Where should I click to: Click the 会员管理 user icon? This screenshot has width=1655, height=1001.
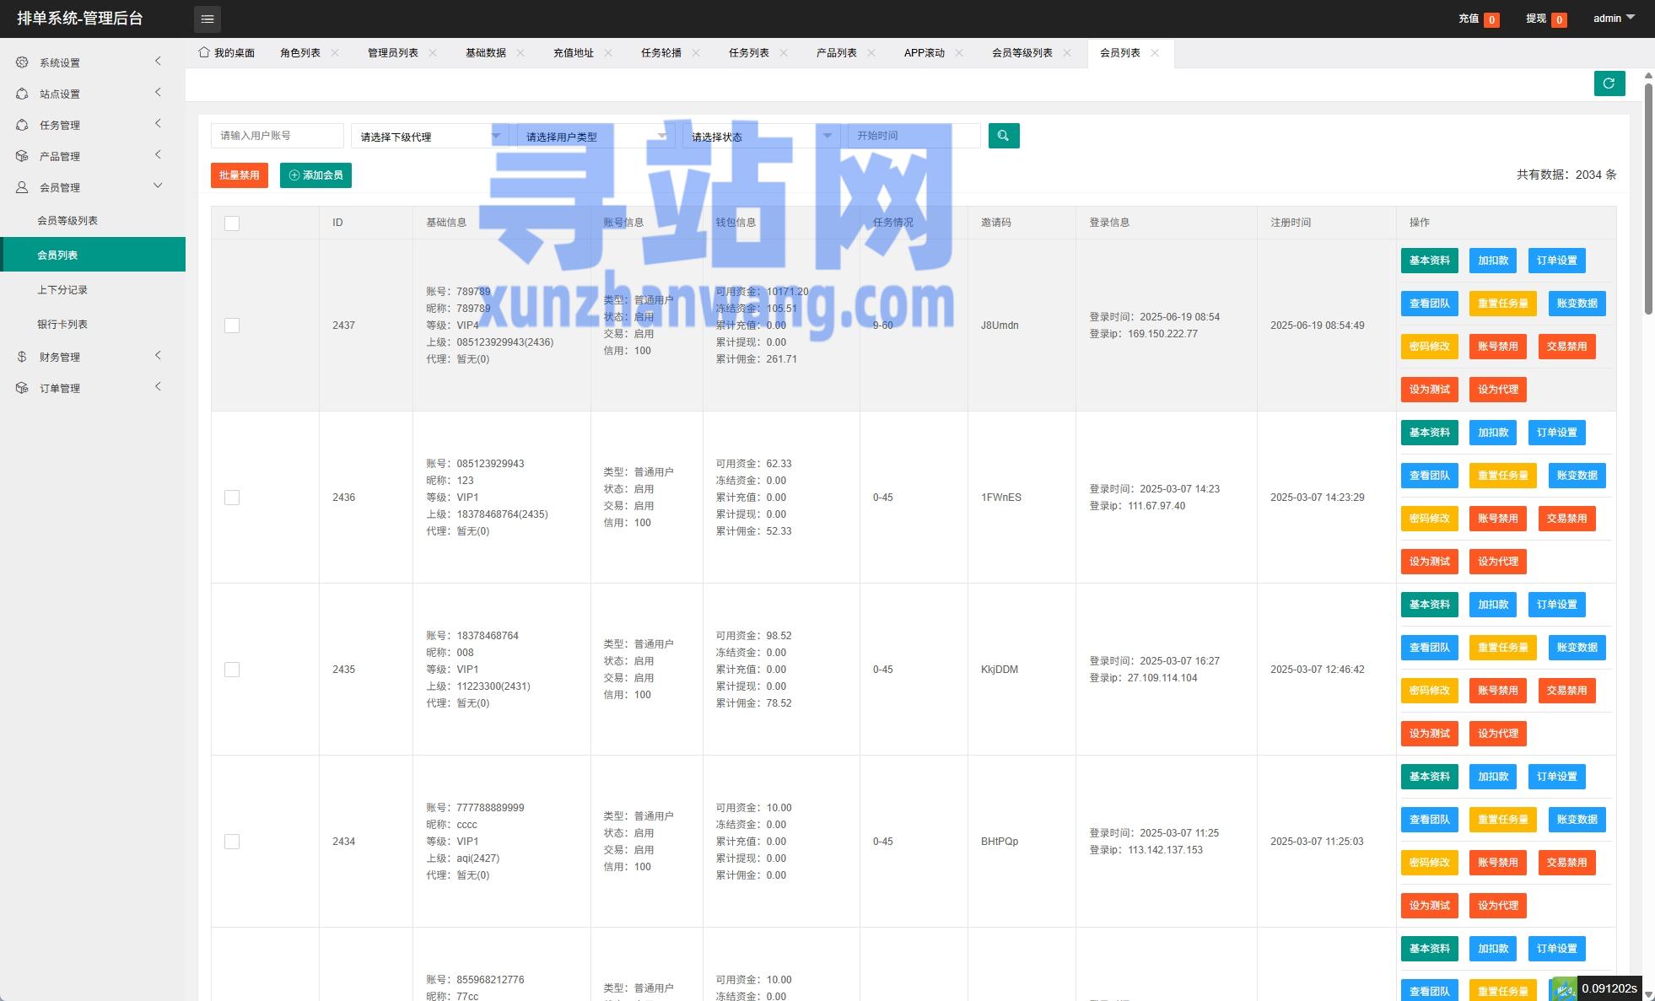click(x=22, y=187)
